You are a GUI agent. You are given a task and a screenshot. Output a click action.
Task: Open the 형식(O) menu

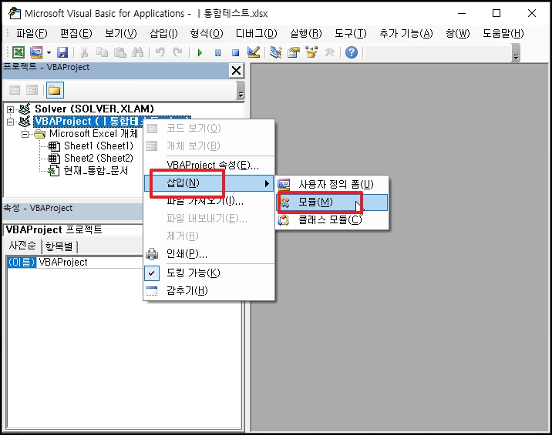[207, 33]
